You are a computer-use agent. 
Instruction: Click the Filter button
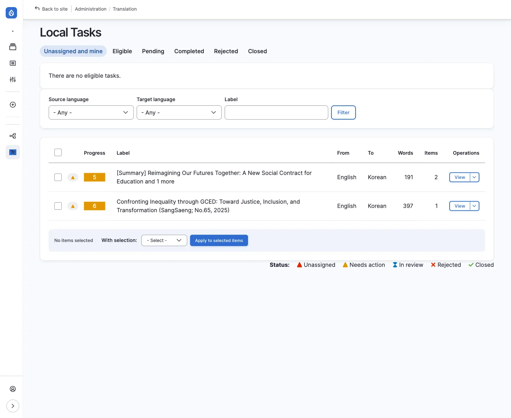coord(343,112)
